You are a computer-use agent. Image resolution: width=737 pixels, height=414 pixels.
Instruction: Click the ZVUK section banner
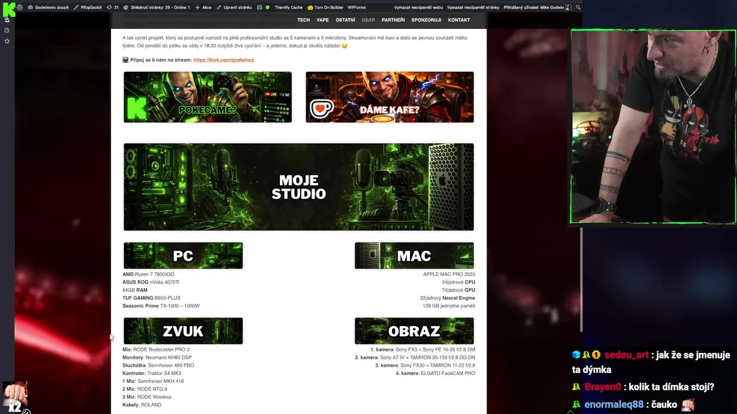183,331
